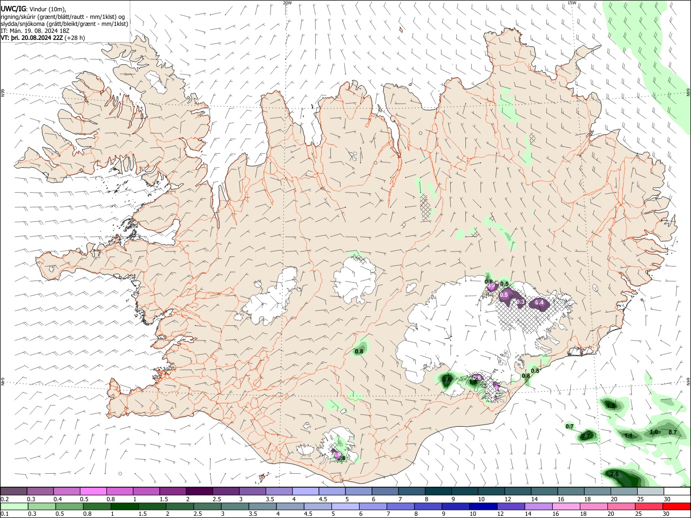Click the valid time 'þri. 20.08.2024 22Z'
Image resolution: width=691 pixels, height=518 pixels.
37,38
